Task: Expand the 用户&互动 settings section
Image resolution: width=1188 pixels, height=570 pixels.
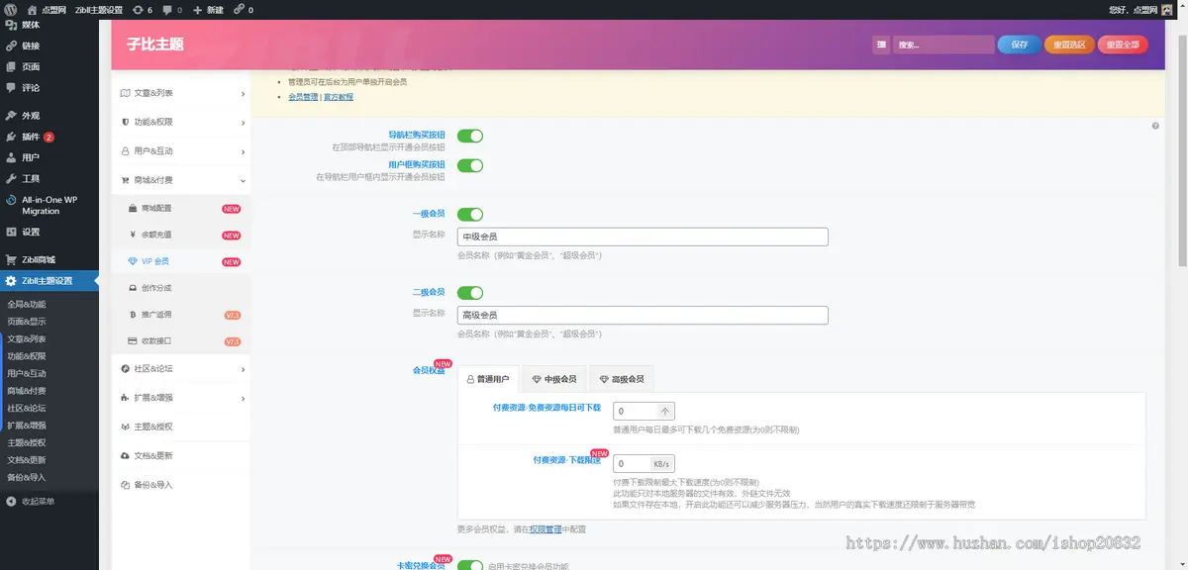Action: (181, 151)
